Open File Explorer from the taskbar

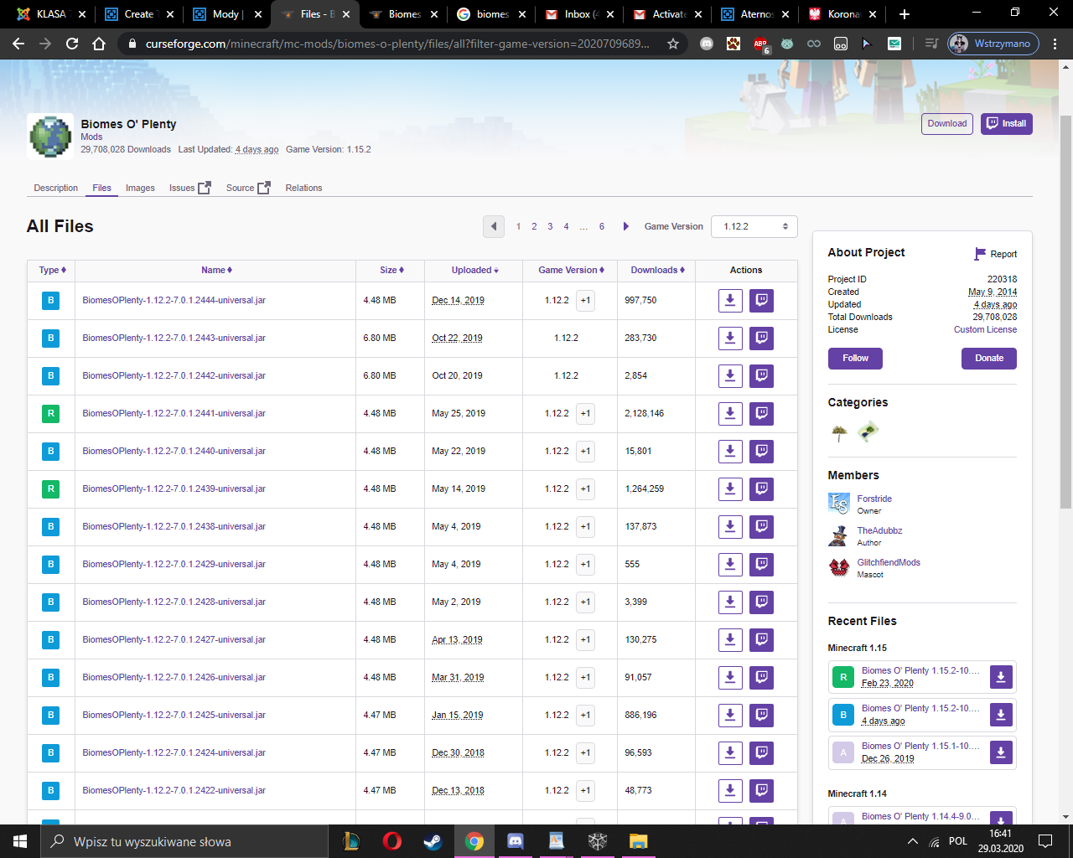pos(639,841)
